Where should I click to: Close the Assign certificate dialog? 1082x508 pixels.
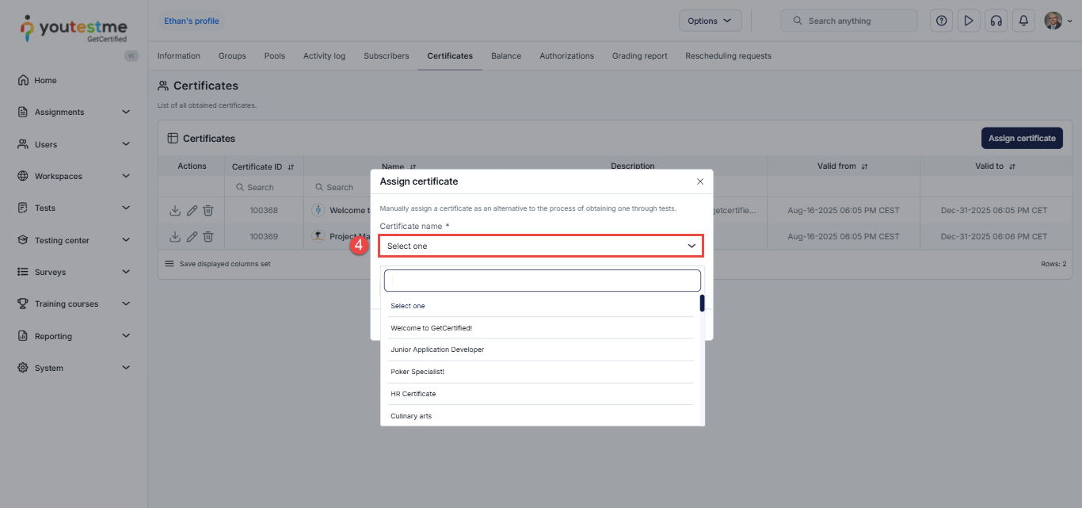point(699,181)
